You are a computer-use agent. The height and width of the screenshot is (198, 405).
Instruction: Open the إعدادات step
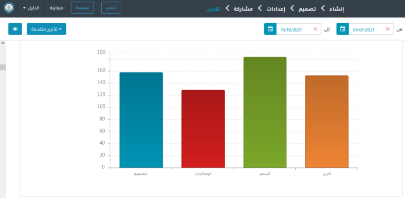[x=276, y=9]
